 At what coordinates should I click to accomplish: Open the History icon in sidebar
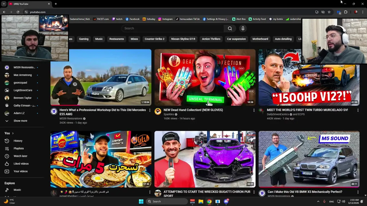(x=7, y=141)
